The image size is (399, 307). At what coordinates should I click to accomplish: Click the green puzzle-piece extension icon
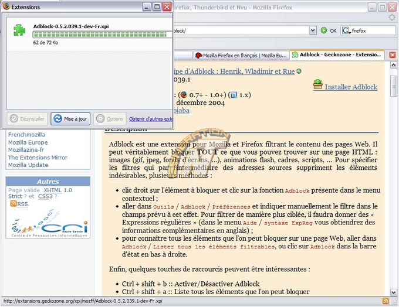point(19,30)
